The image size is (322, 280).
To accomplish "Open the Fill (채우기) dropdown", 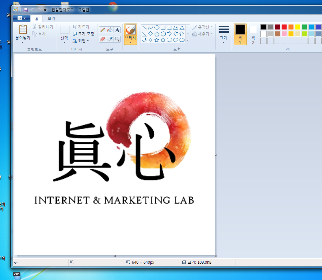I will point(202,34).
